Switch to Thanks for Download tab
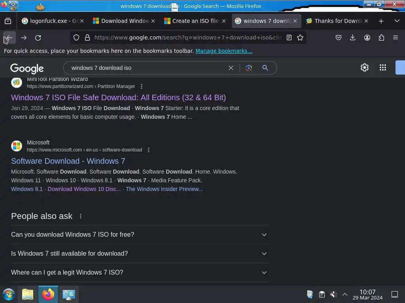 click(335, 21)
